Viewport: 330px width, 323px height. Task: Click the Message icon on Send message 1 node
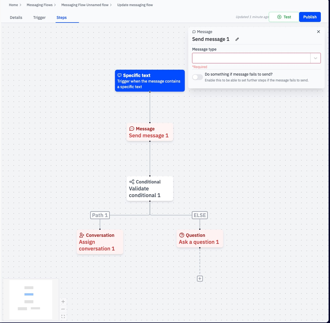(x=132, y=129)
